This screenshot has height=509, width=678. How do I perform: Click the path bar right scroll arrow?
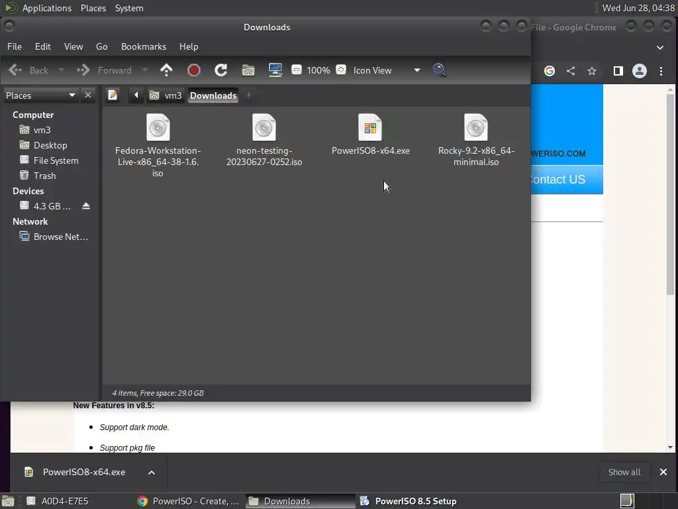(x=249, y=95)
